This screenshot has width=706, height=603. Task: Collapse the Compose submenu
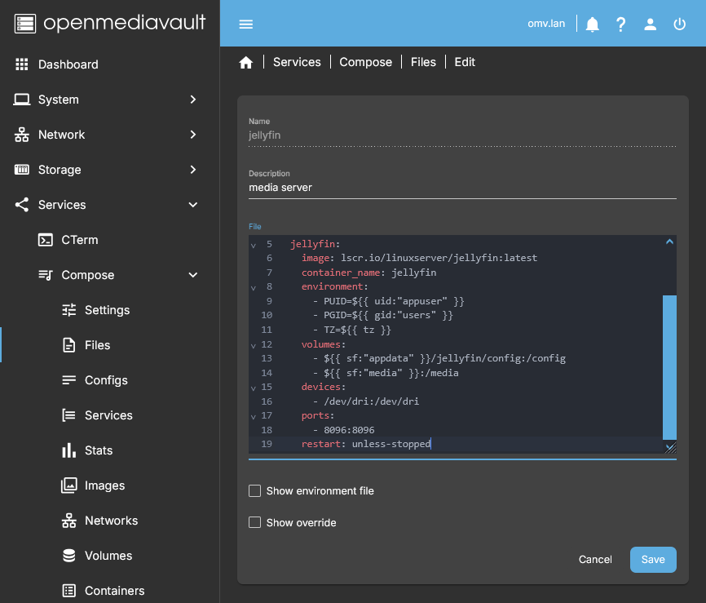click(192, 275)
